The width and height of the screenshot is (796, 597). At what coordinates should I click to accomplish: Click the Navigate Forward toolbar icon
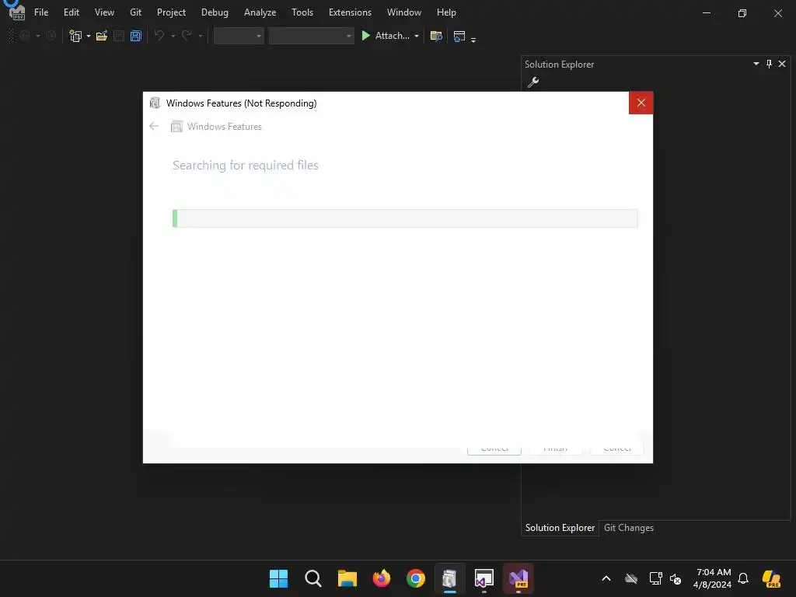click(51, 36)
